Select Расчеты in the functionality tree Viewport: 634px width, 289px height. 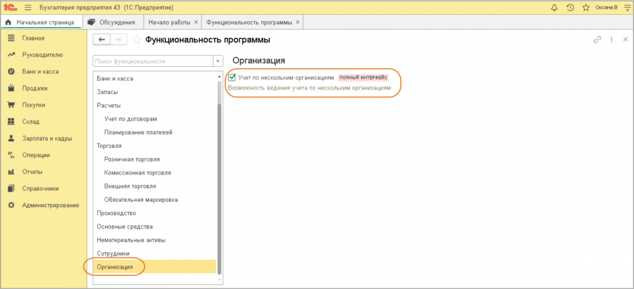point(109,105)
